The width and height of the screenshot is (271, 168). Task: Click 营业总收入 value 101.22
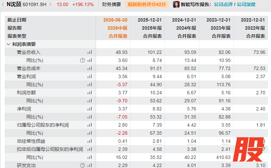coord(154,52)
